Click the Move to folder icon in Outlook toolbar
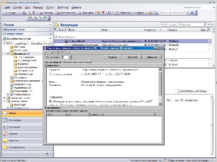Screen dimensions: 217x162 click(x=29, y=13)
